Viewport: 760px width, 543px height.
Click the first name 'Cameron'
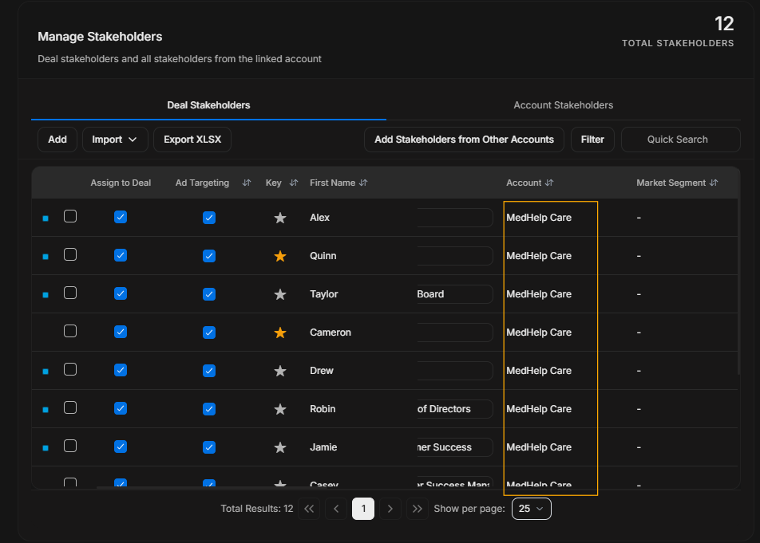pos(331,332)
